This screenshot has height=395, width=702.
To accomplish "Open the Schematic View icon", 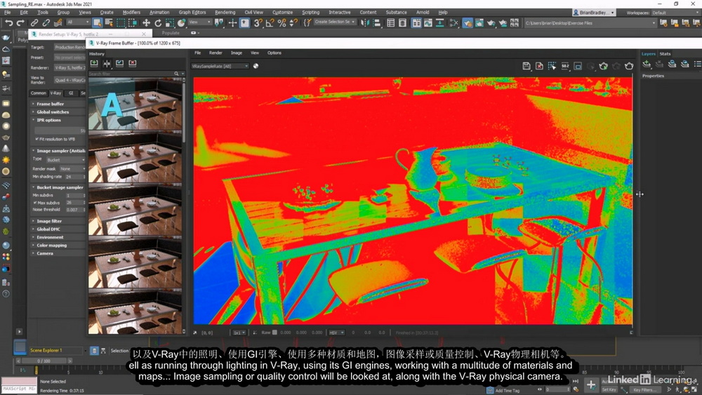I will [x=453, y=23].
